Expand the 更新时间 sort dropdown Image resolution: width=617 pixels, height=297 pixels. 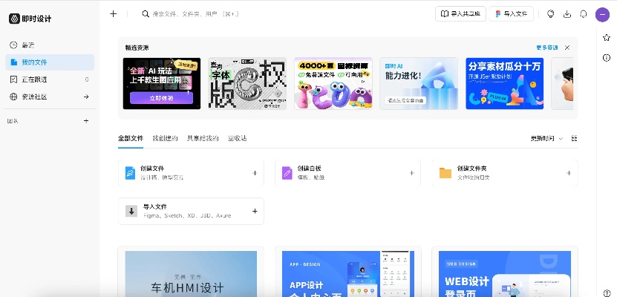(546, 139)
